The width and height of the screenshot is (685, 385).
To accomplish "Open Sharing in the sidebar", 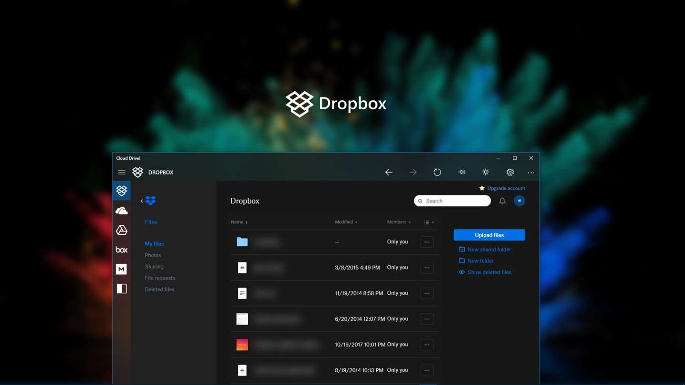I will point(154,267).
